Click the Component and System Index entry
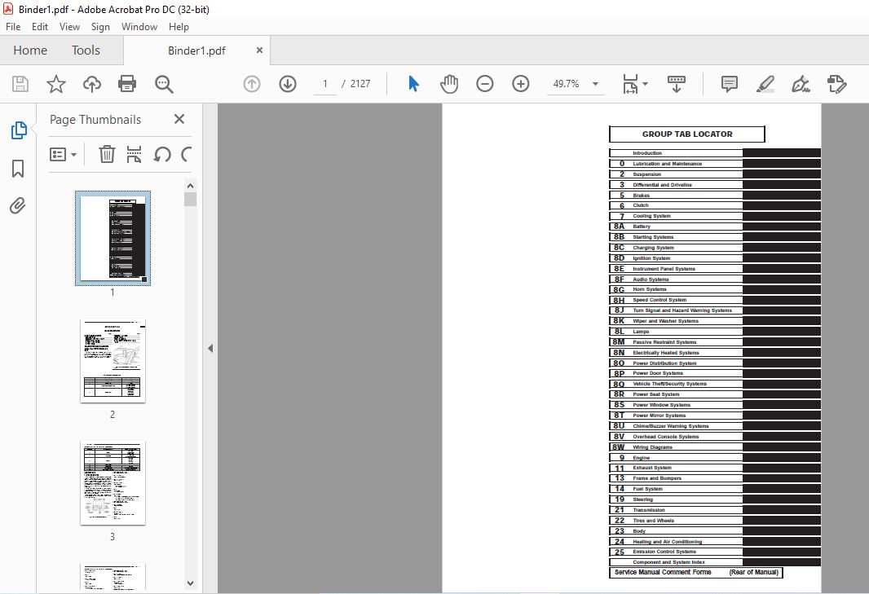Image resolution: width=869 pixels, height=594 pixels. pos(676,562)
